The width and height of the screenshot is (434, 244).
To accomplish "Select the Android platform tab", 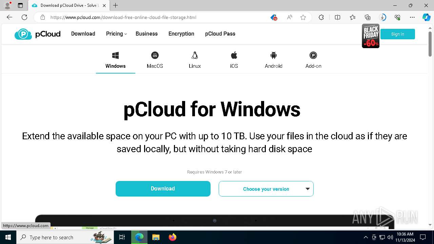I will 274,60.
